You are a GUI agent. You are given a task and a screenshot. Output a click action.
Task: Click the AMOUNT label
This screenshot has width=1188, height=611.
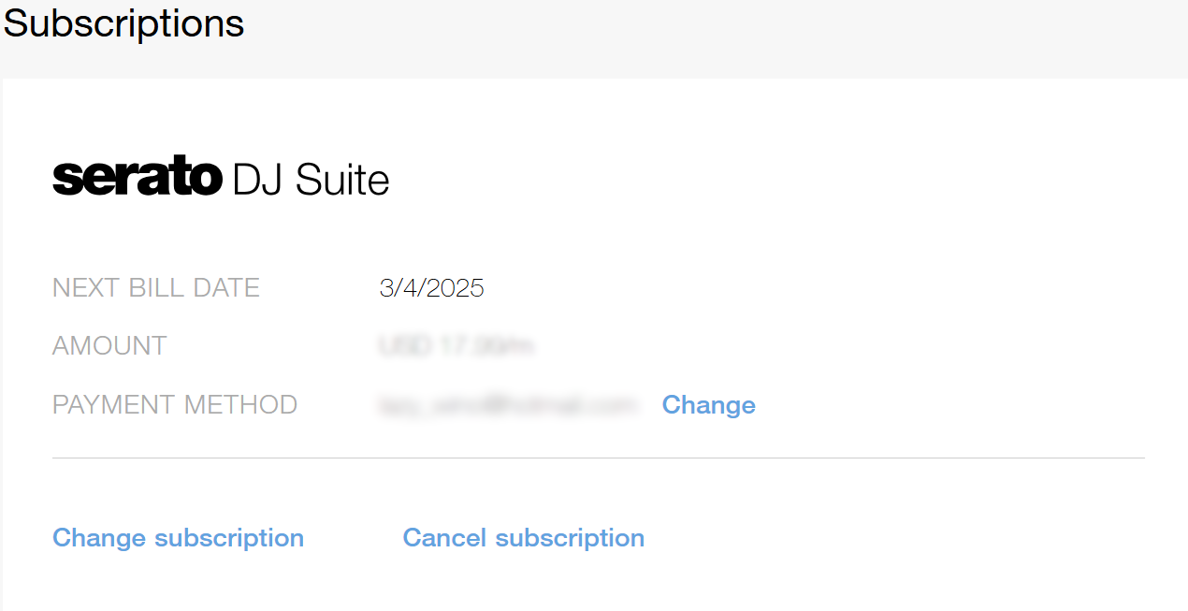coord(109,346)
